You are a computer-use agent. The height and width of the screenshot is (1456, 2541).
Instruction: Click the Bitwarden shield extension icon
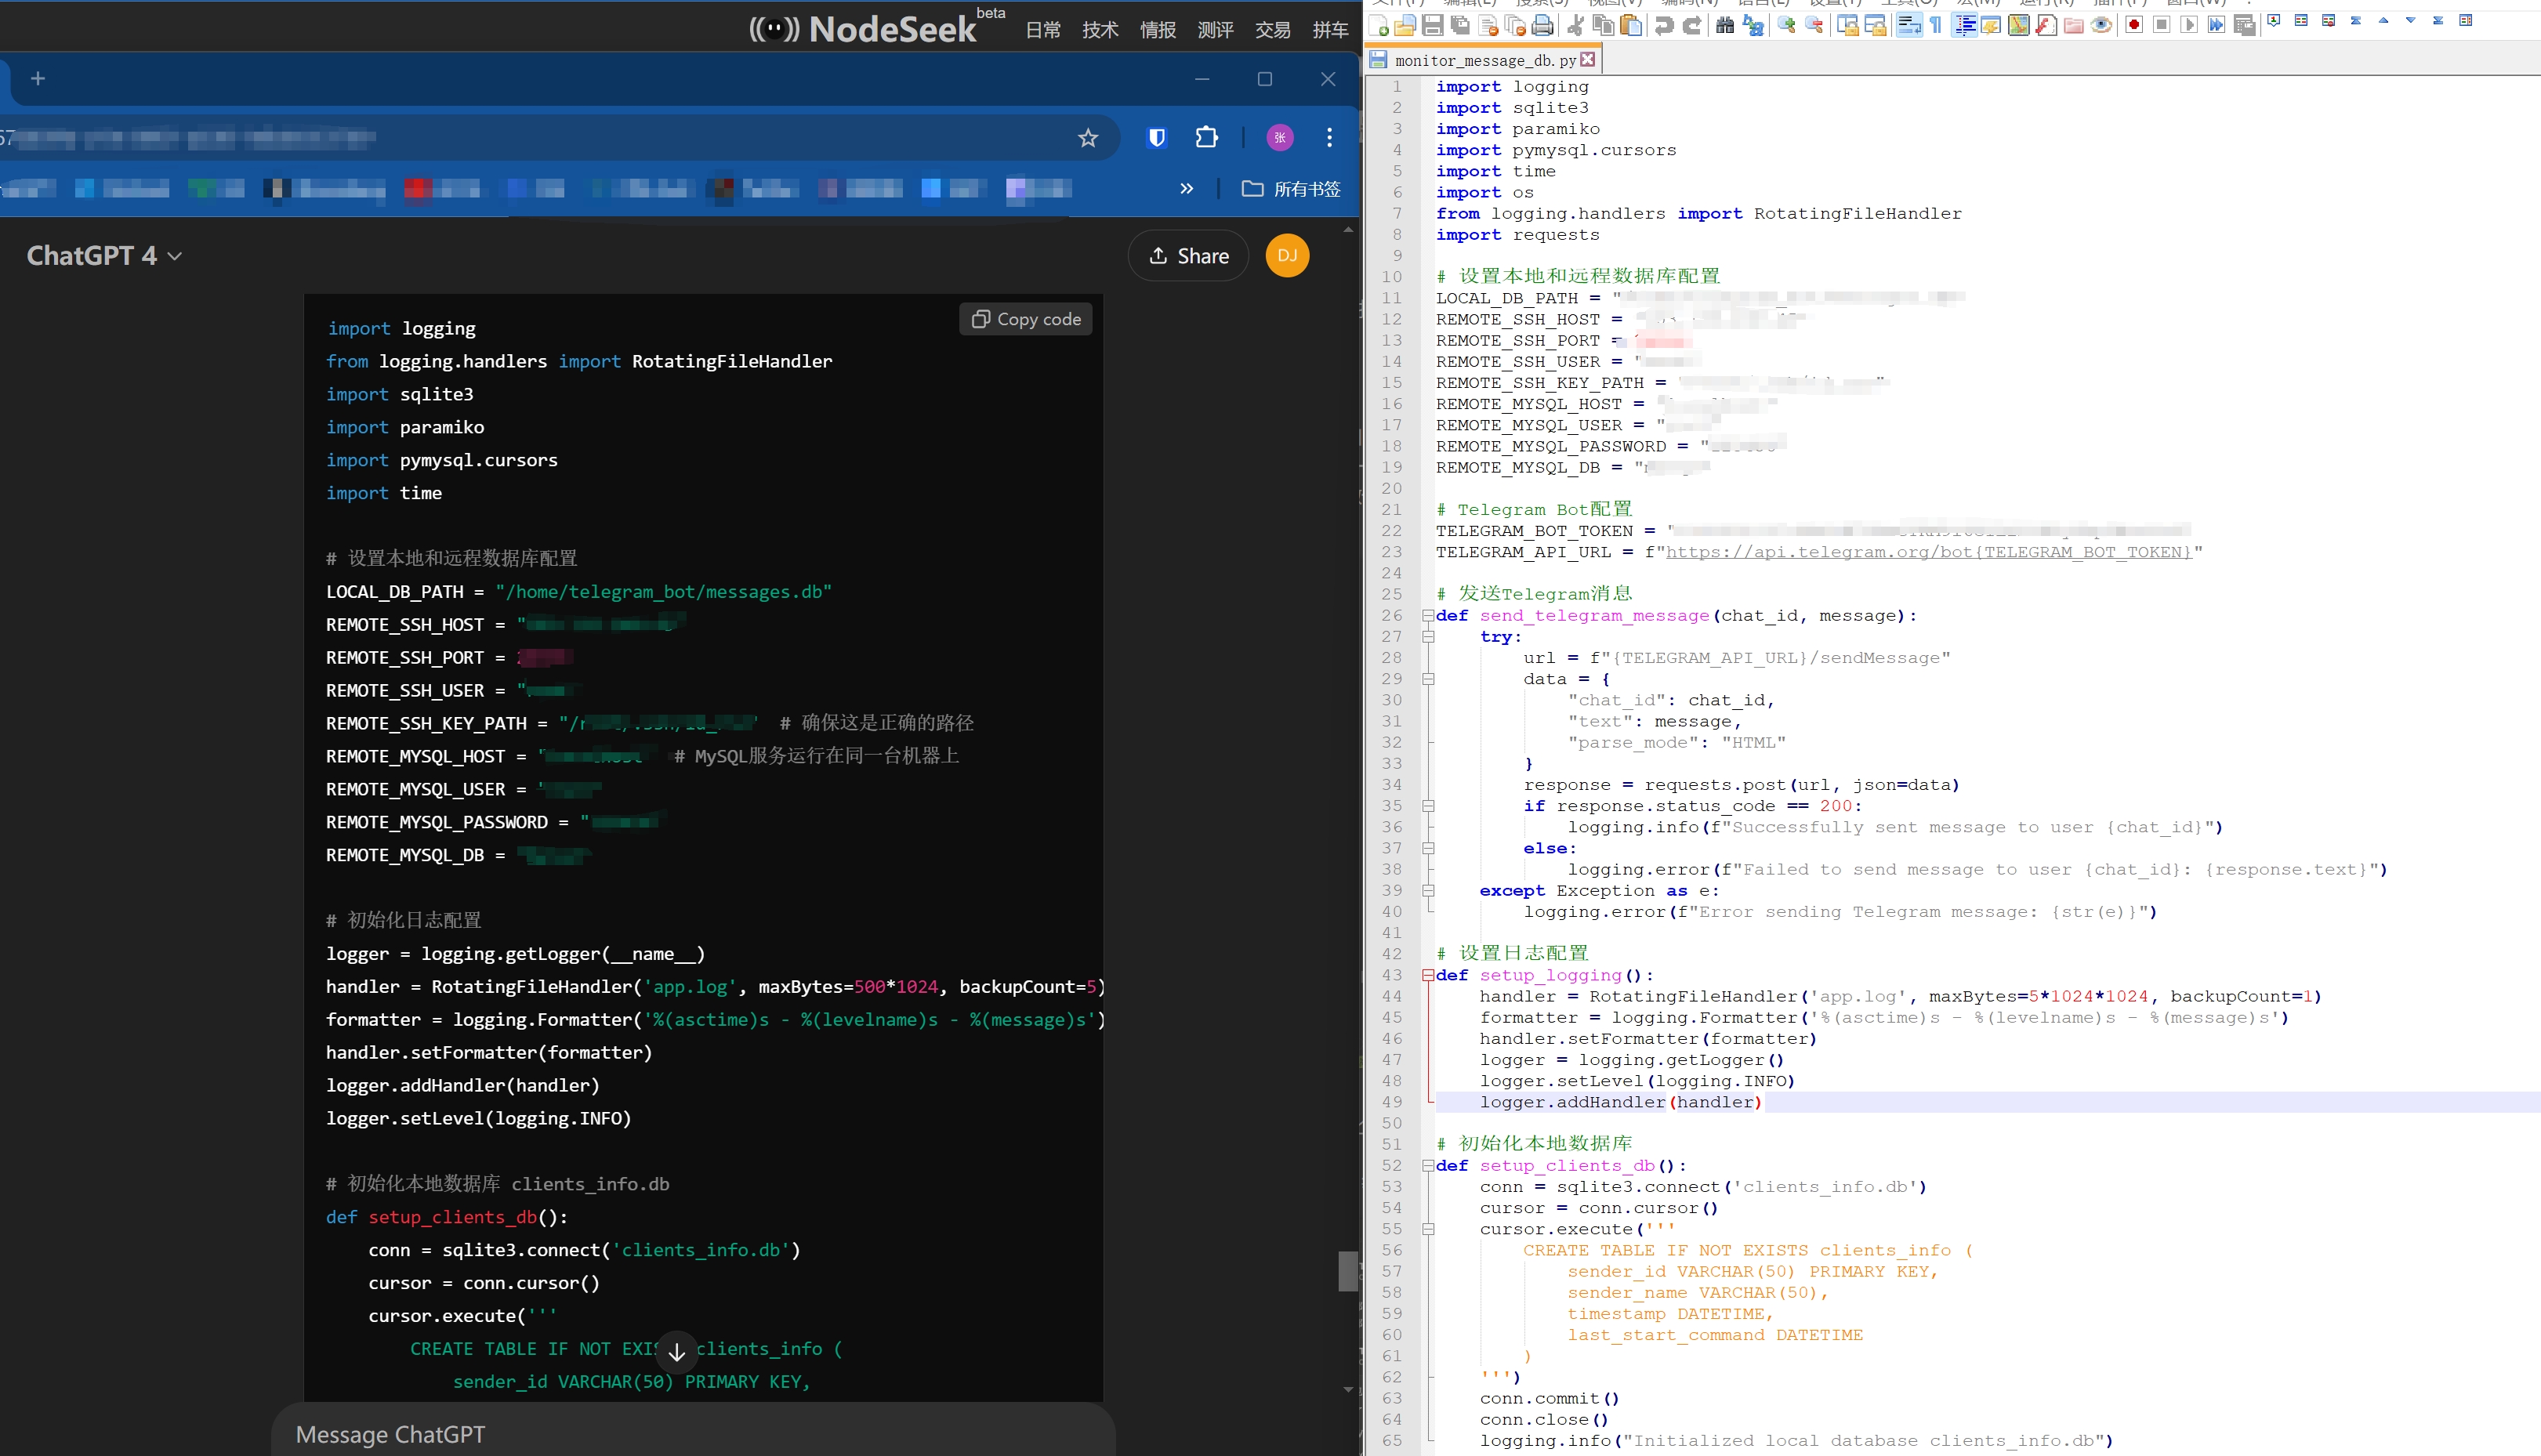1157,138
